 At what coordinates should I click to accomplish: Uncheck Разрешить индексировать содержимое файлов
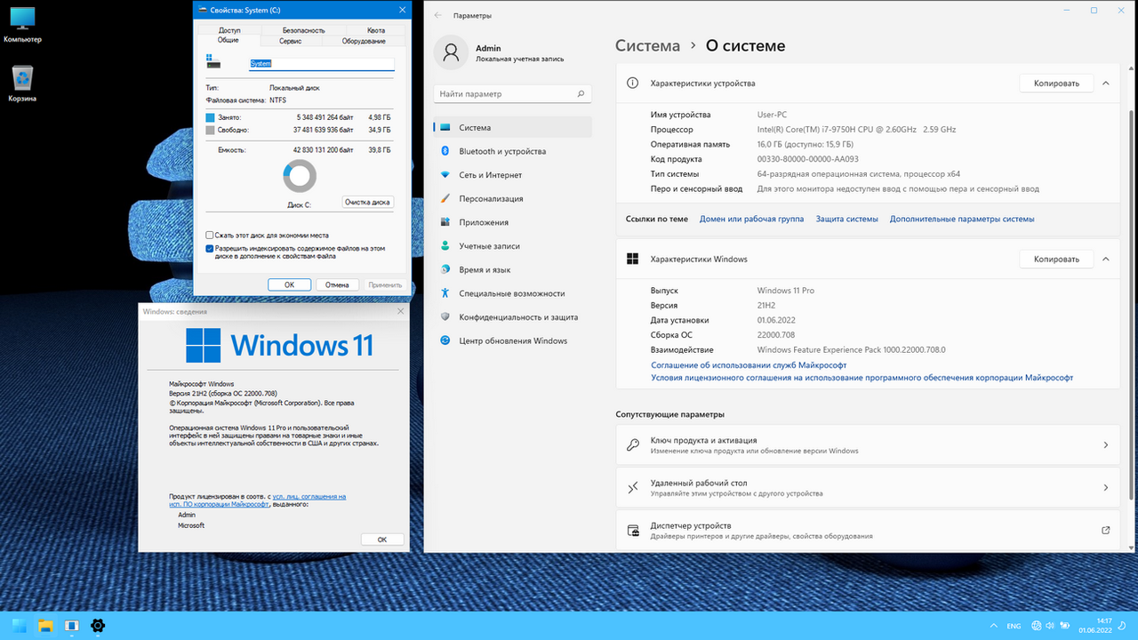pos(210,249)
